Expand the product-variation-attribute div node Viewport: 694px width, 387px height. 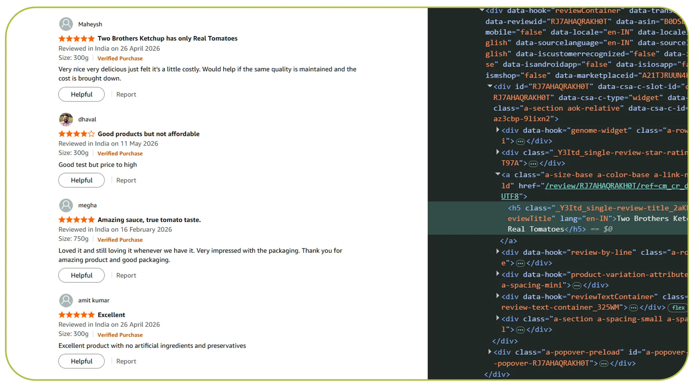(x=498, y=274)
